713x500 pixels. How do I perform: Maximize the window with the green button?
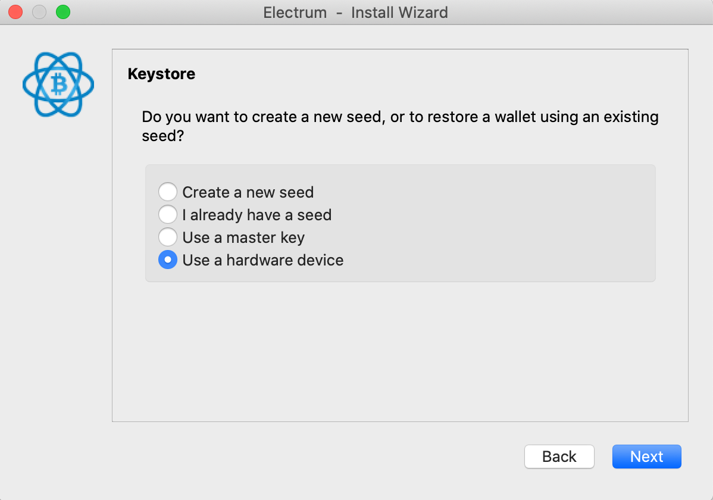click(62, 12)
